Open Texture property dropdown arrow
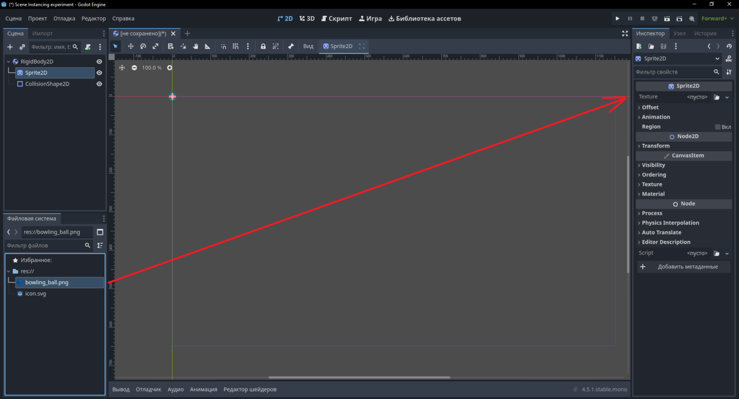The width and height of the screenshot is (739, 399). pos(727,97)
